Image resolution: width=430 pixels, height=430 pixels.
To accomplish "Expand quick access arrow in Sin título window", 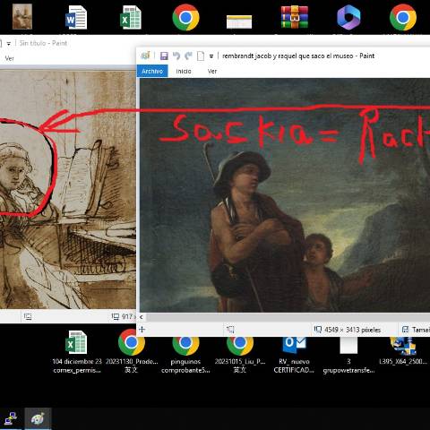I will 9,44.
